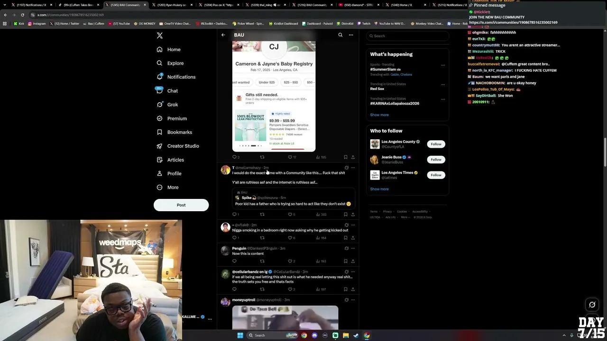This screenshot has height=341, width=607.
Task: Switch to the diamond STFU YouTube tab
Action: click(359, 5)
